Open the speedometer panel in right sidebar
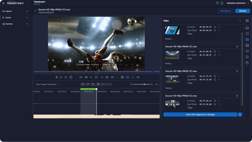 (x=247, y=63)
